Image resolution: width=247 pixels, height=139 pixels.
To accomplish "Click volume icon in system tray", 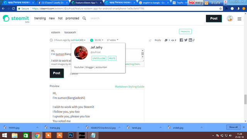I will [231, 136].
